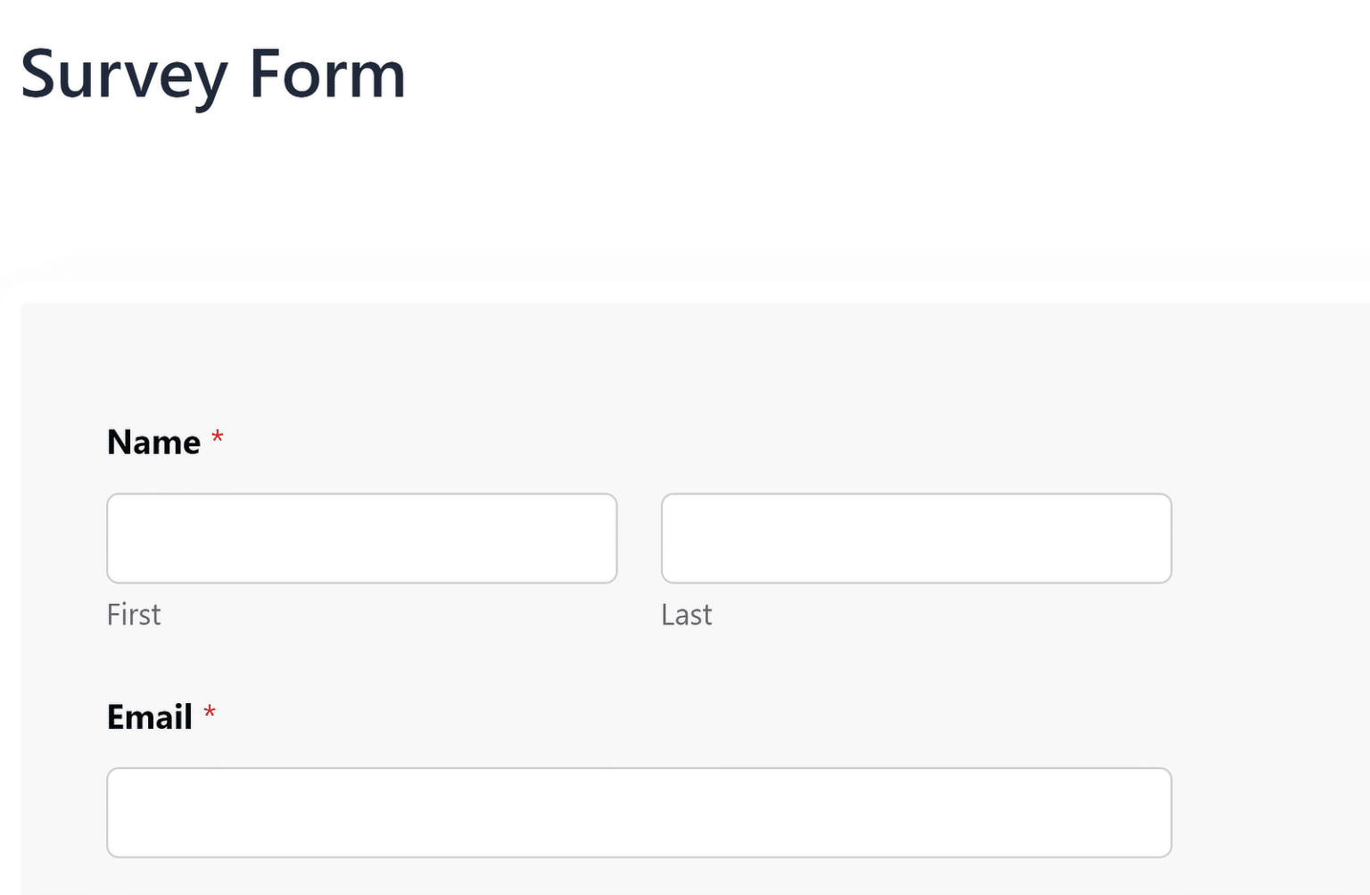Click the Survey Form page title

[x=212, y=76]
